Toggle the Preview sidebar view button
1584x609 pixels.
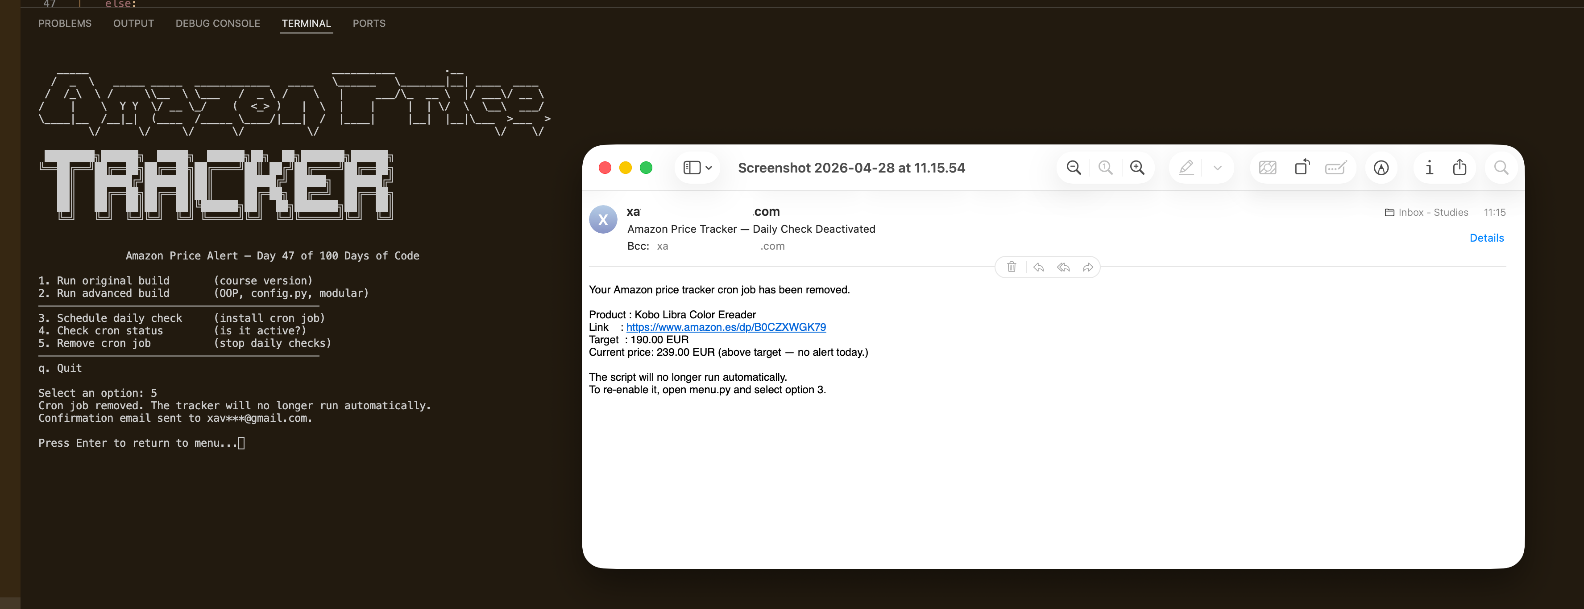pos(691,168)
